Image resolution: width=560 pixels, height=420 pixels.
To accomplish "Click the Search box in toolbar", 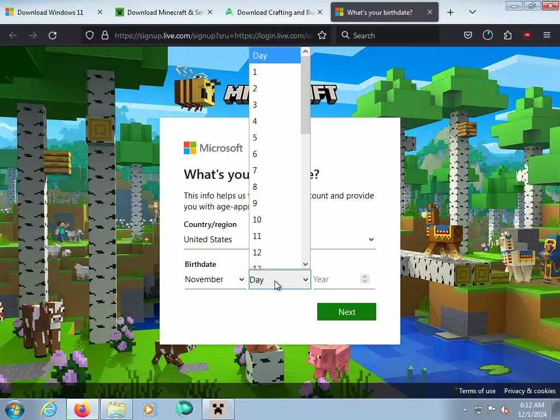I will pos(388,36).
